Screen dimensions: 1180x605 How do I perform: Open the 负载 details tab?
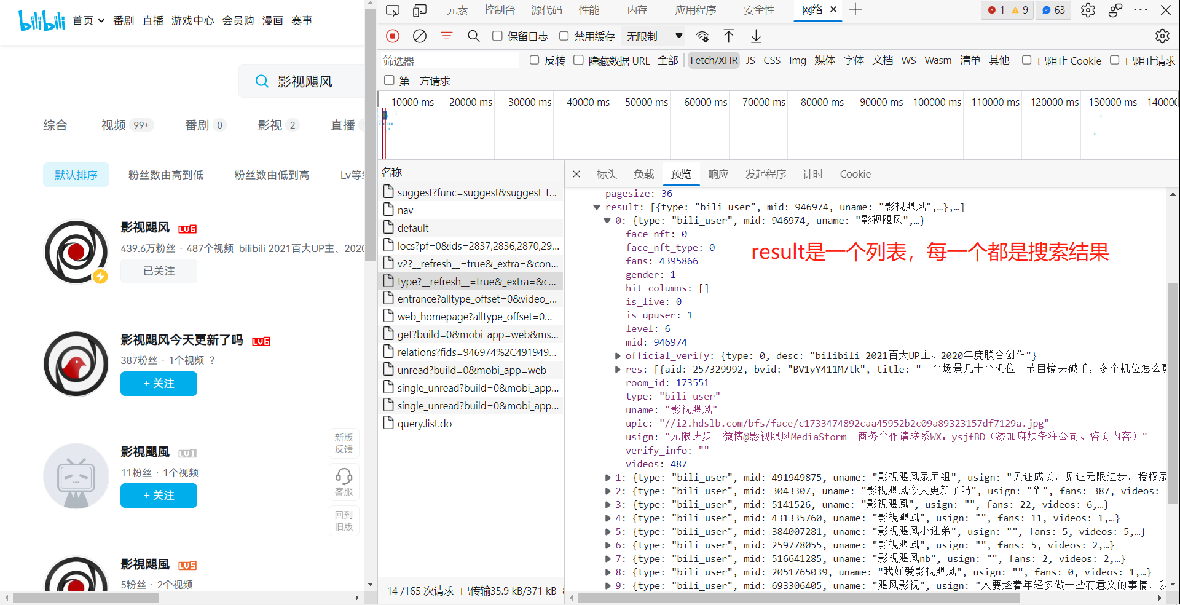pos(644,174)
